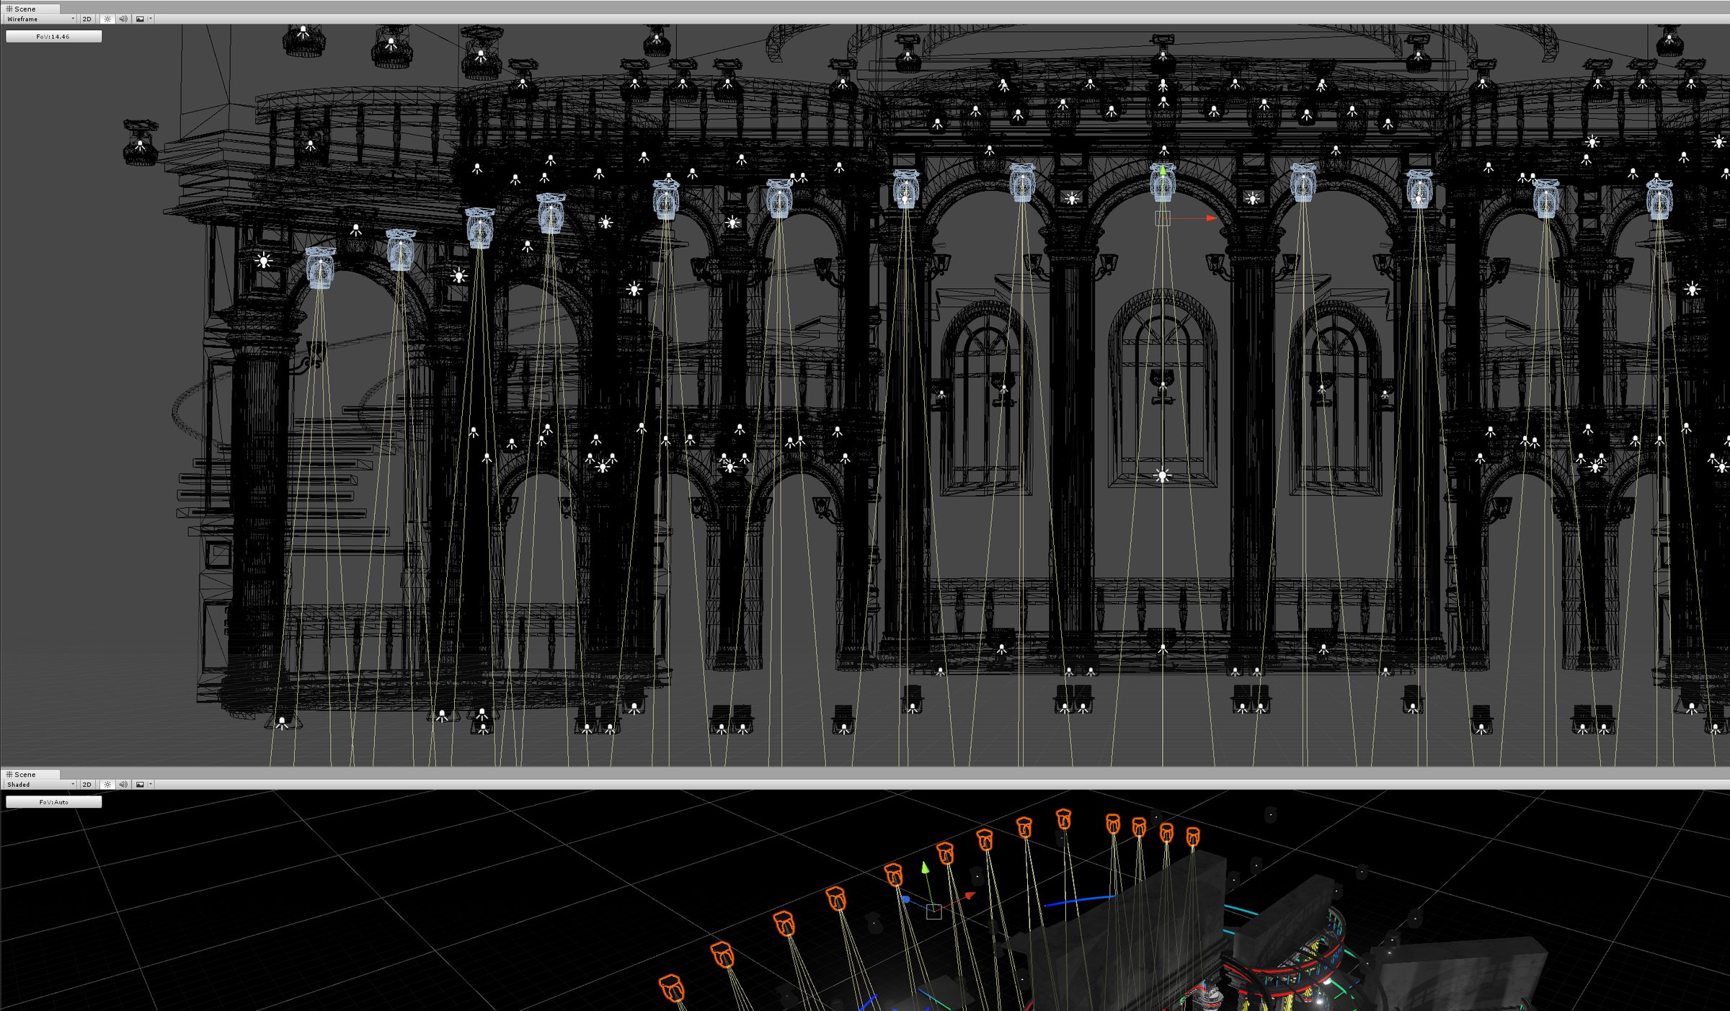
Task: Click the red X-axis arrow in shaded view
Action: tap(970, 896)
